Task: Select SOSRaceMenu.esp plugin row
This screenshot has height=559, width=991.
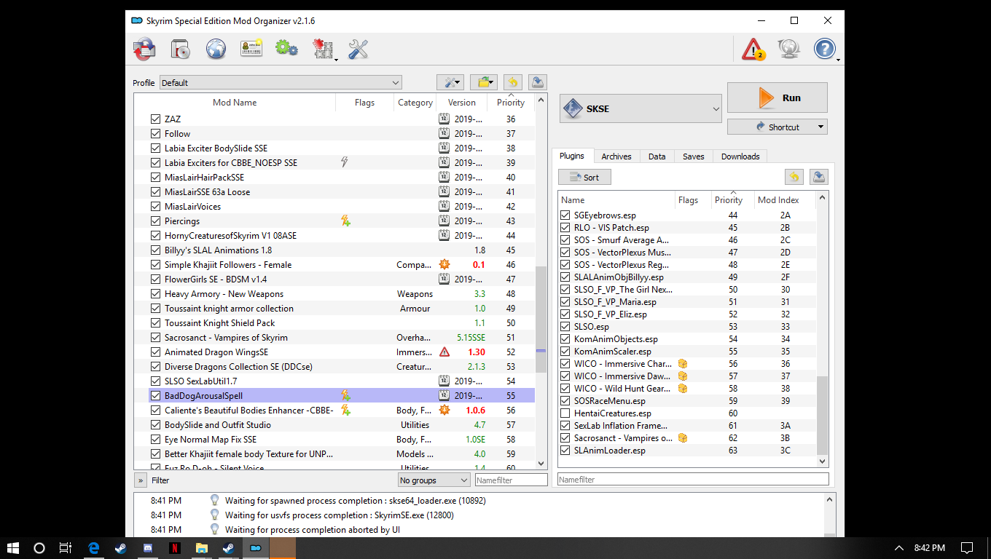Action: point(687,401)
